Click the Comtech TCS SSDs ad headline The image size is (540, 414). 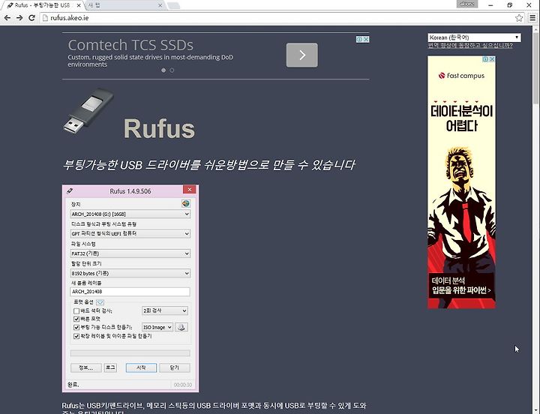[130, 45]
